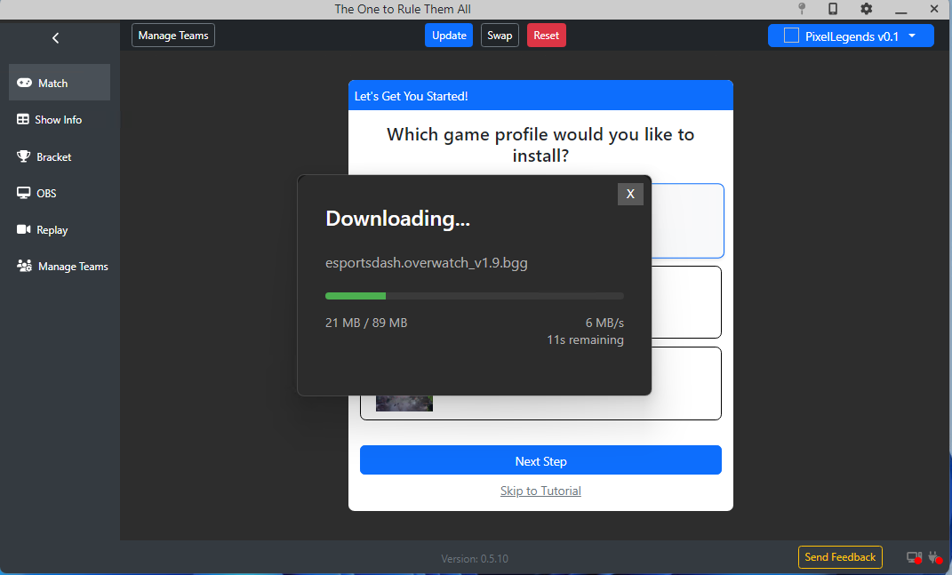The width and height of the screenshot is (952, 575).
Task: Click Skip to Tutorial link
Action: [x=540, y=490]
